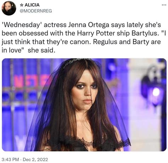Click the phrase Harry Potter in the tweet
Image resolution: width=168 pixels, height=163 pixels.
point(96,33)
